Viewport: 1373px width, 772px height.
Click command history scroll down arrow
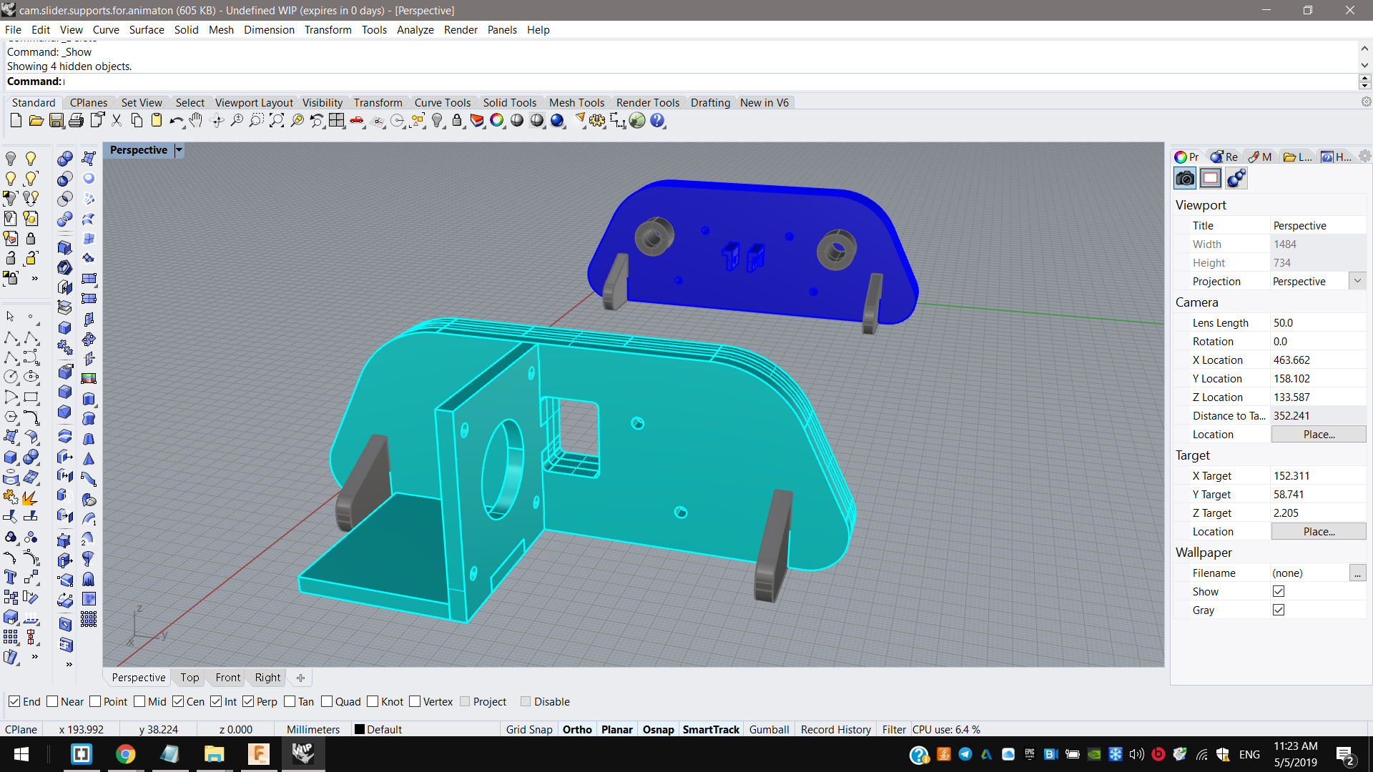coord(1364,66)
